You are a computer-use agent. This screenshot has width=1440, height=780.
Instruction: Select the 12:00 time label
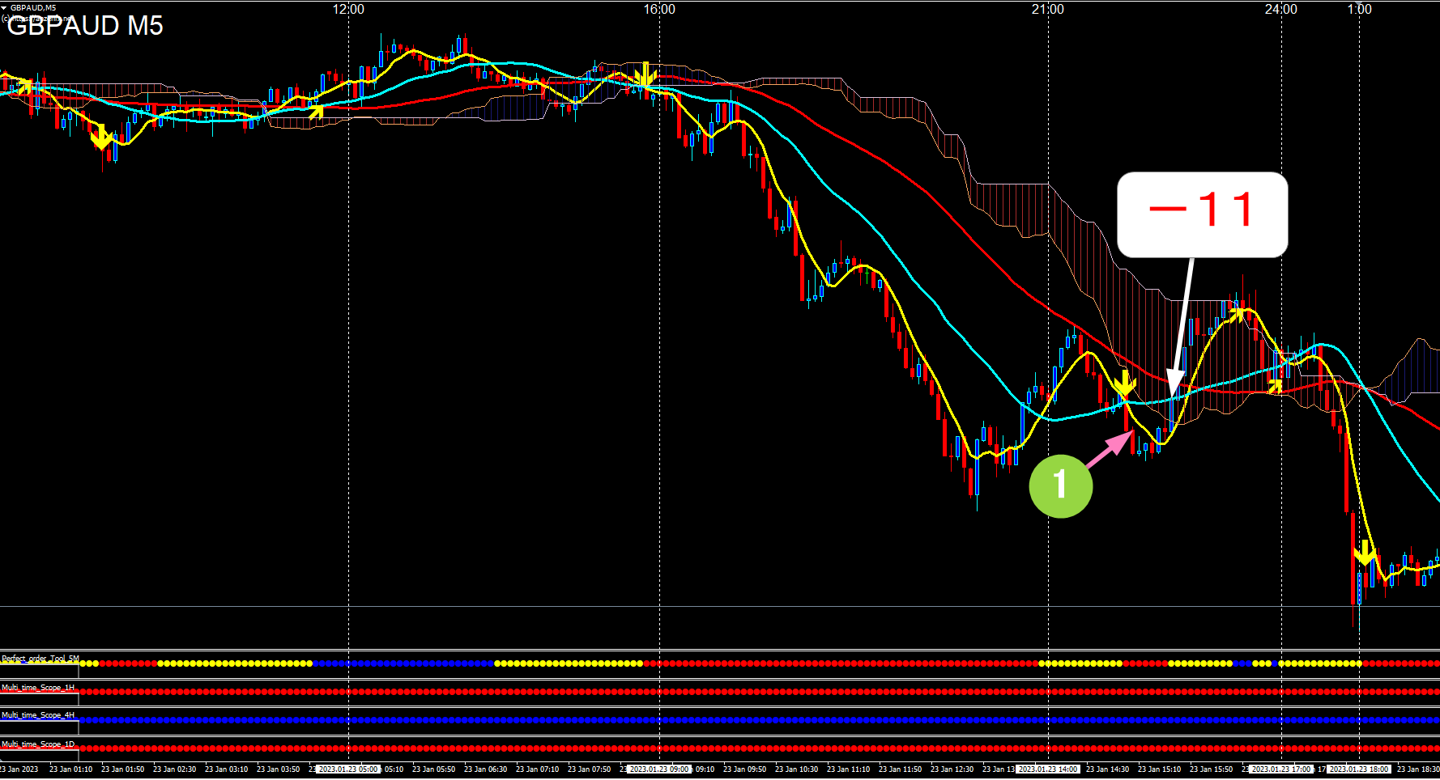(x=348, y=9)
